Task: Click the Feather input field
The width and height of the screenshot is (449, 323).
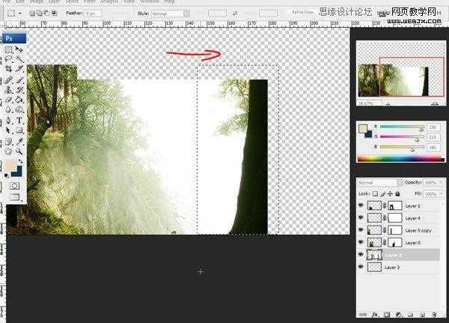Action: tap(94, 13)
